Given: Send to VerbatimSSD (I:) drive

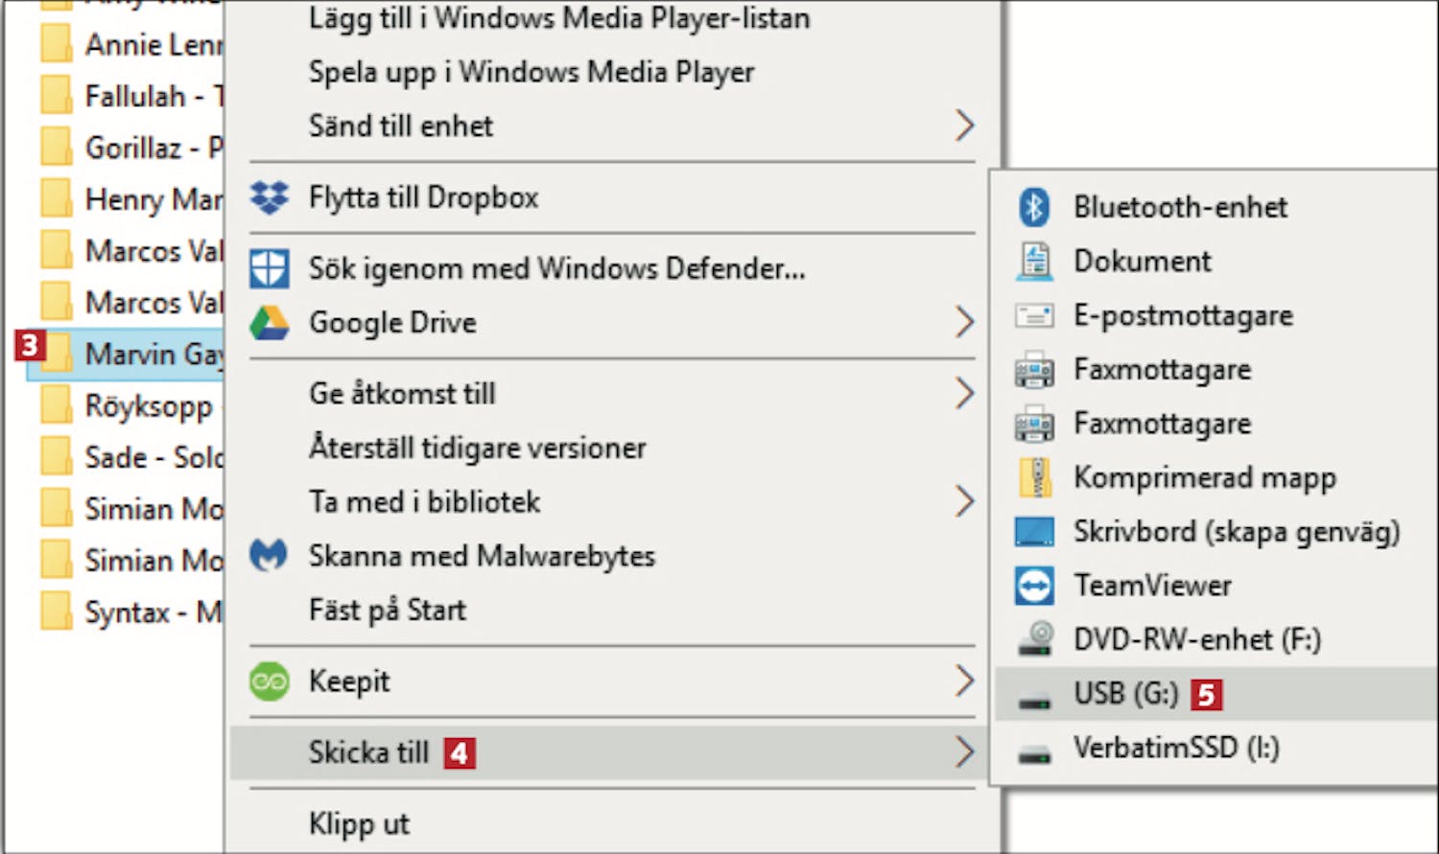Looking at the screenshot, I should (1175, 748).
